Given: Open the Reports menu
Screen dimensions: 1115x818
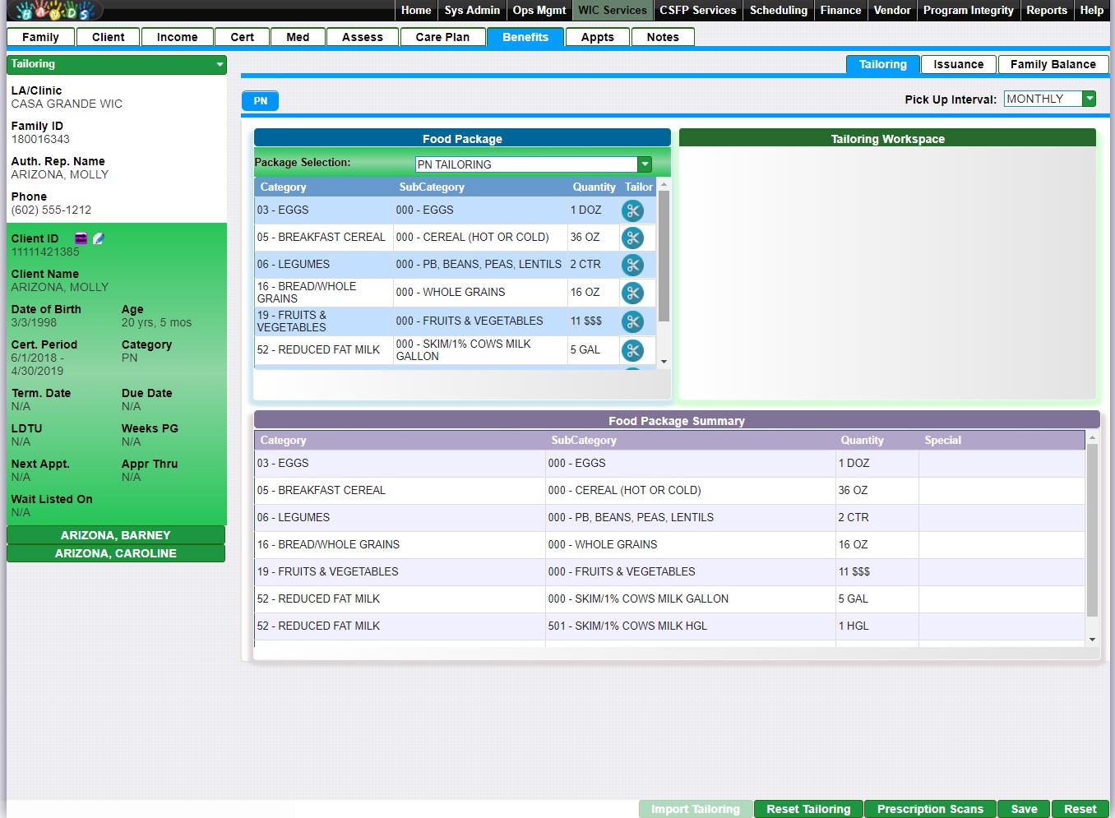Looking at the screenshot, I should coord(1046,10).
